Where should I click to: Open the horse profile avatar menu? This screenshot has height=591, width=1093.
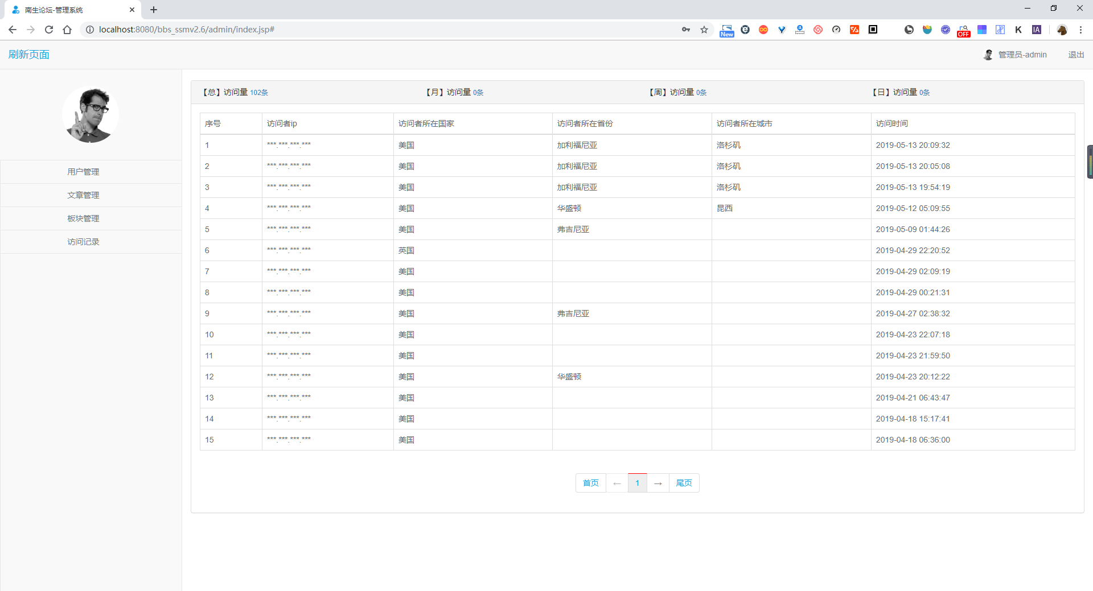pyautogui.click(x=1062, y=30)
